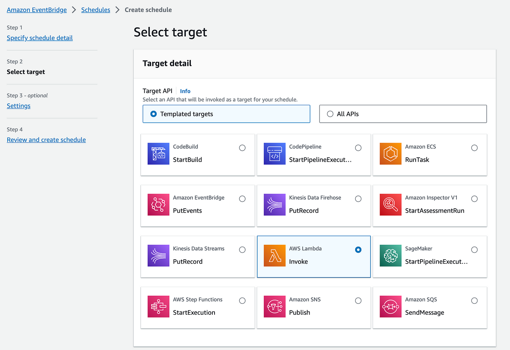The height and width of the screenshot is (350, 510).
Task: Select the All APIs radio button
Action: point(330,114)
